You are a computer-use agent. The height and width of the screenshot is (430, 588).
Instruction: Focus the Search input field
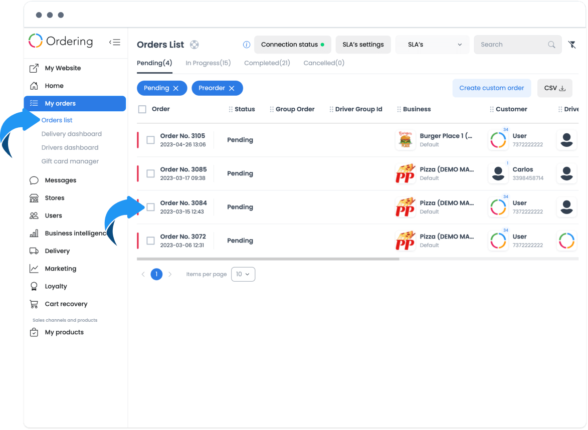click(517, 45)
